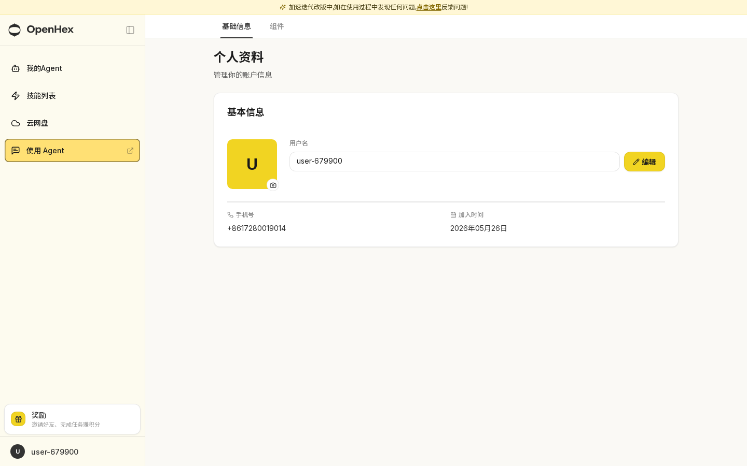Open the user-679900 account menu at bottom

click(x=72, y=452)
